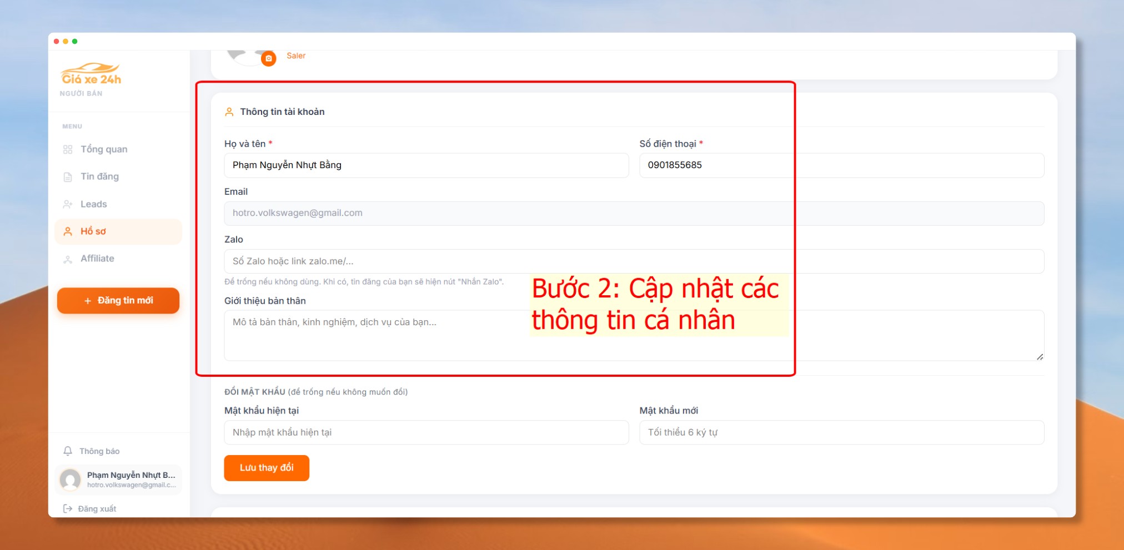Open Tin đăng menu item
This screenshot has height=550, width=1124.
[118, 176]
